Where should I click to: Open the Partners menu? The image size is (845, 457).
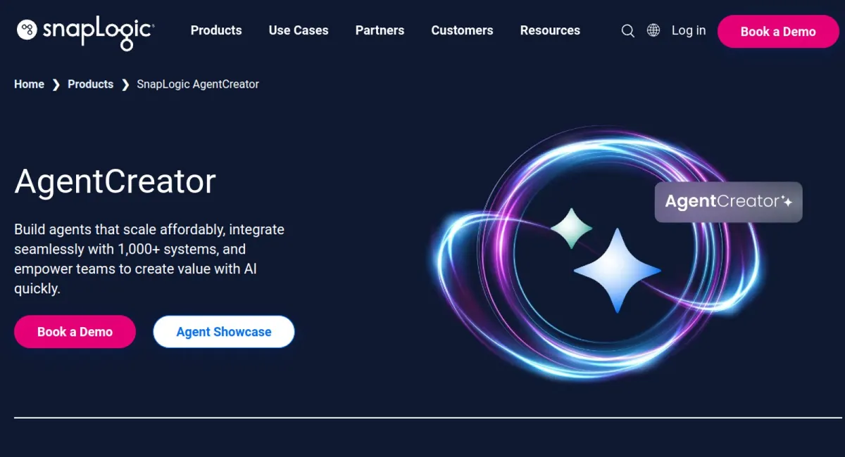380,30
